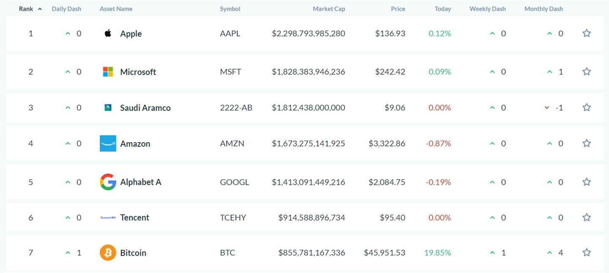Screen dimensions: 609x273
Task: Sort by the Monthly Dash column header
Action: pyautogui.click(x=543, y=9)
